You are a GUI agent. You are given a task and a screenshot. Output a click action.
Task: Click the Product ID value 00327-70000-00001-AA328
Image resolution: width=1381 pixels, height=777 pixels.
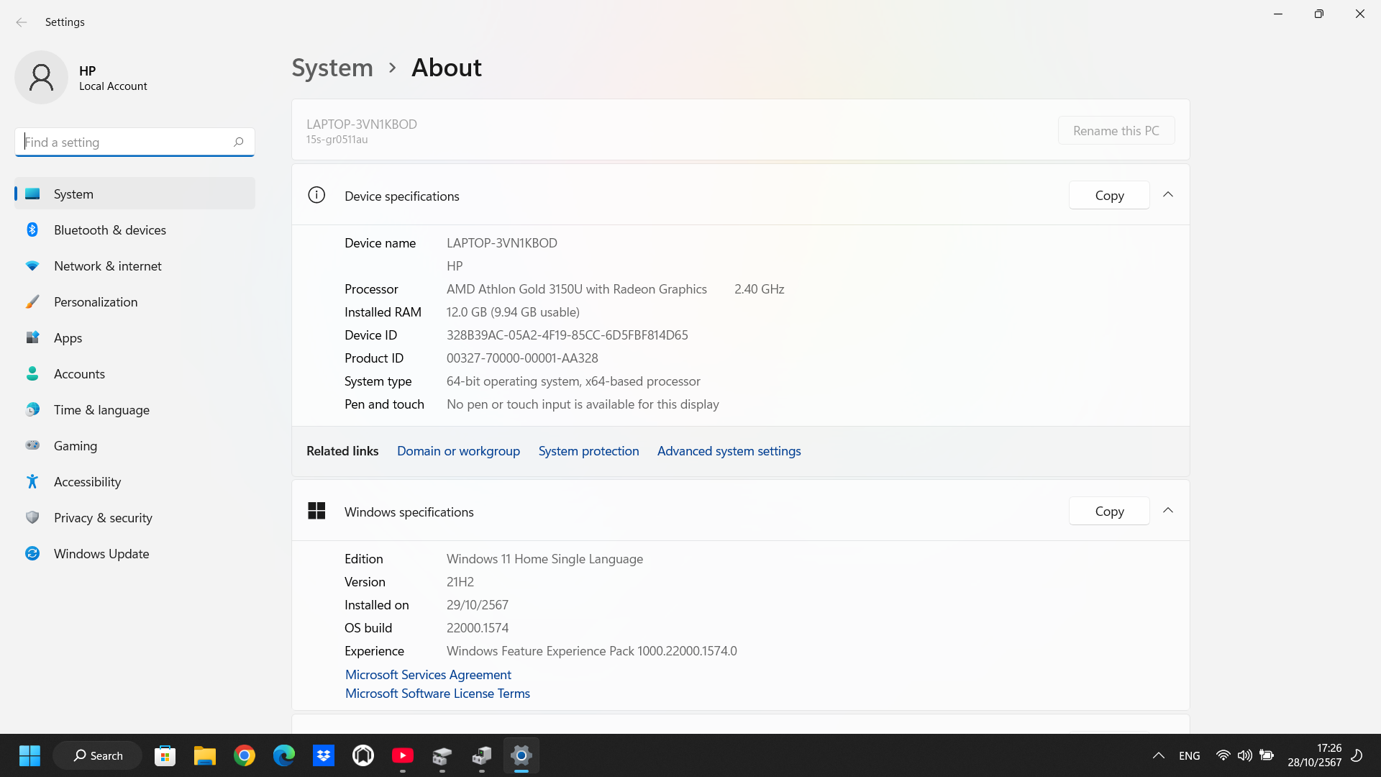point(522,358)
